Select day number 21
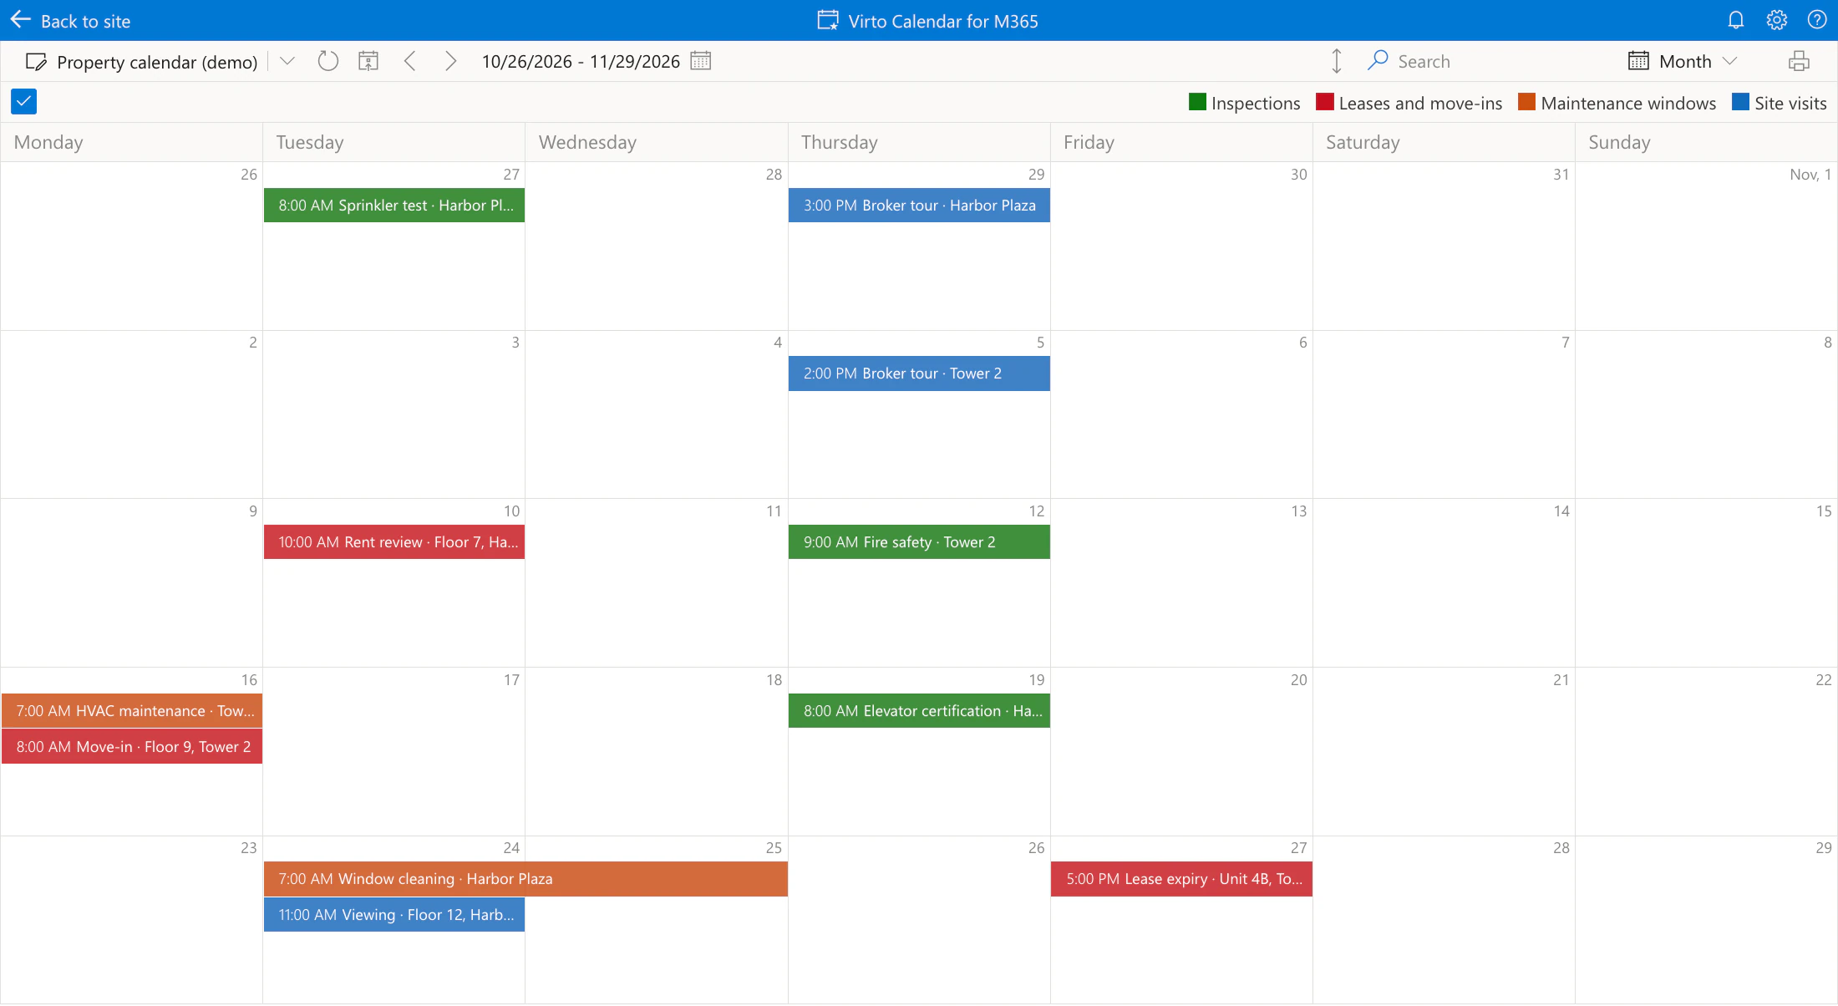This screenshot has width=1838, height=1006. [x=1561, y=680]
